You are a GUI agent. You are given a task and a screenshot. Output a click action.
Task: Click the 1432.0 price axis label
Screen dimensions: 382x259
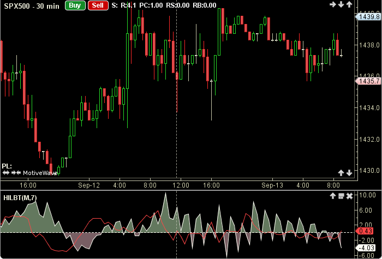pyautogui.click(x=369, y=139)
